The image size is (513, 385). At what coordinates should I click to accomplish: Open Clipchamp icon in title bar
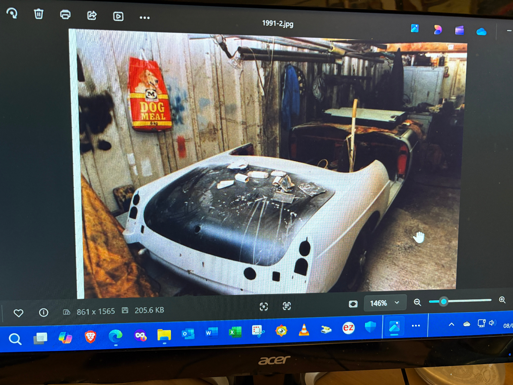tap(459, 30)
